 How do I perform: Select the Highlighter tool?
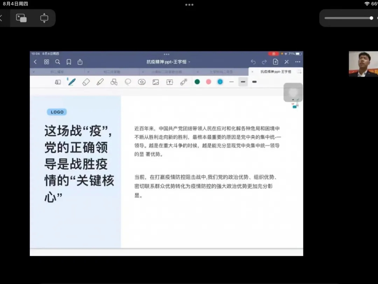(x=100, y=82)
